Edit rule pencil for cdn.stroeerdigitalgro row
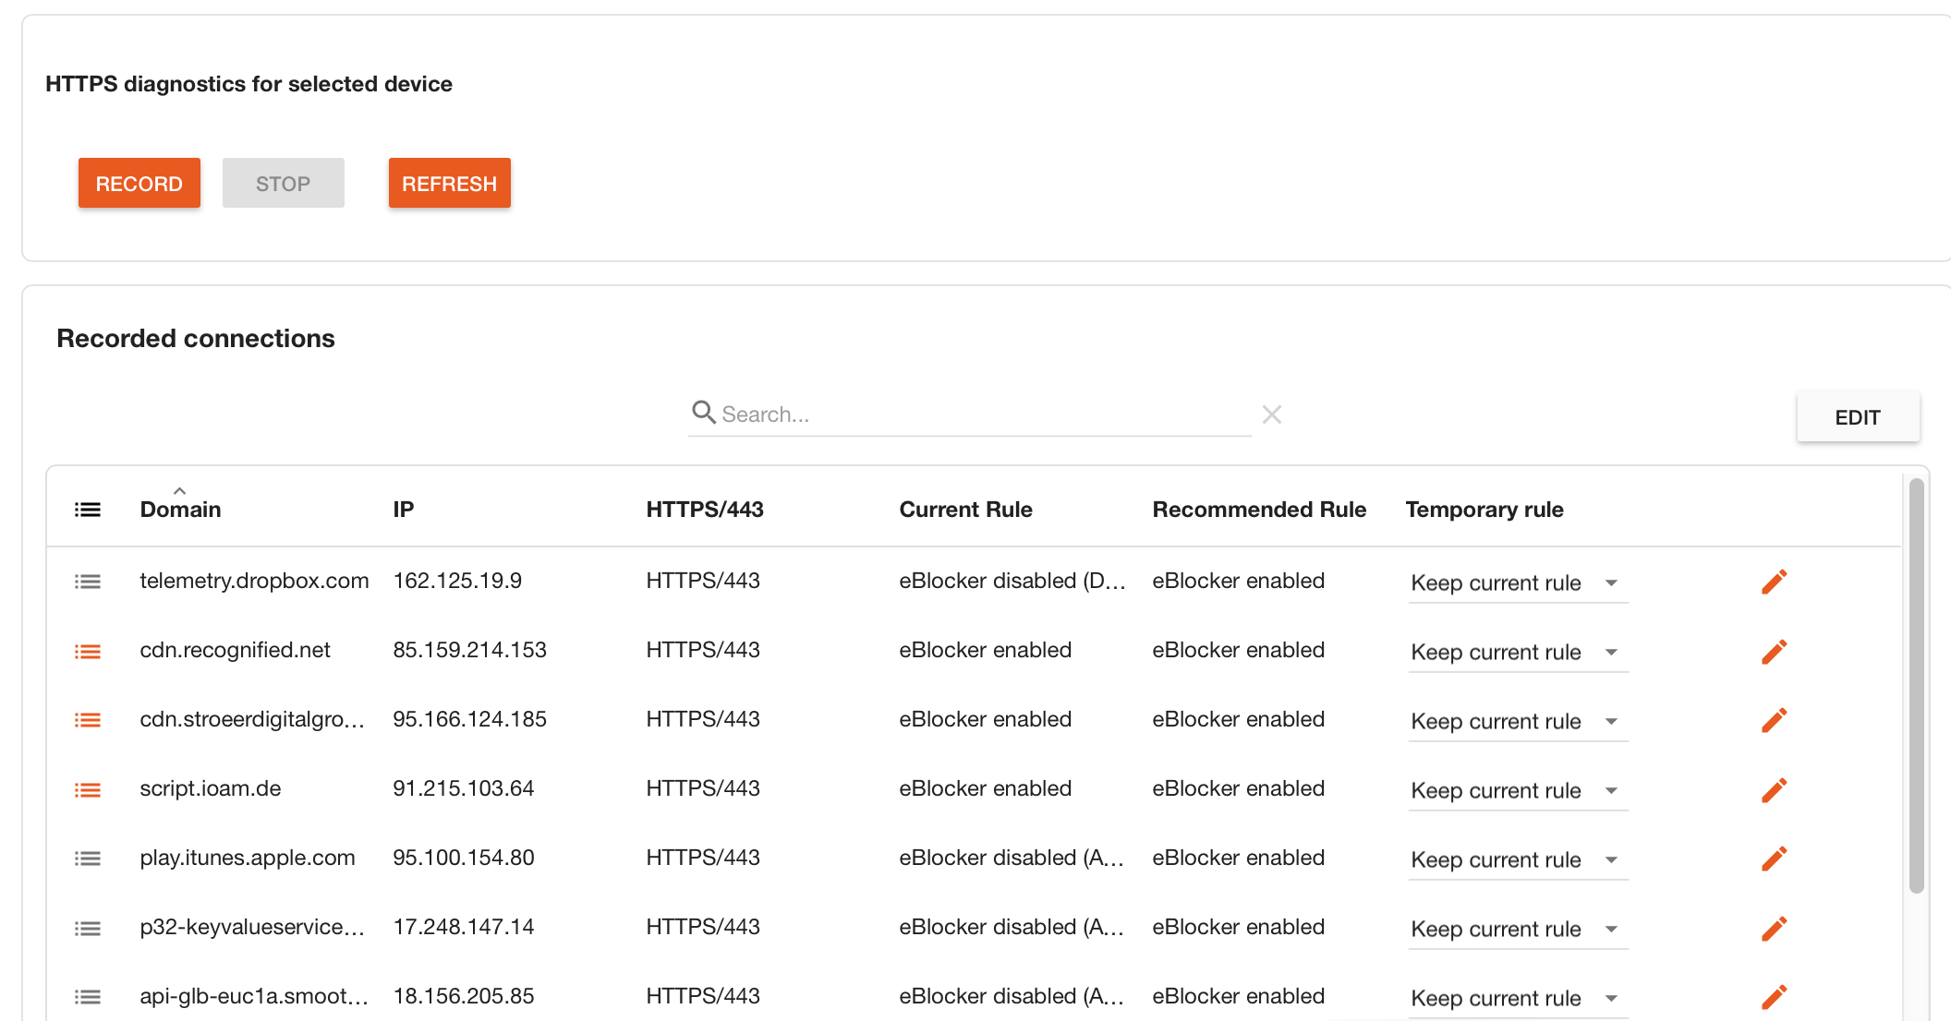 tap(1774, 720)
